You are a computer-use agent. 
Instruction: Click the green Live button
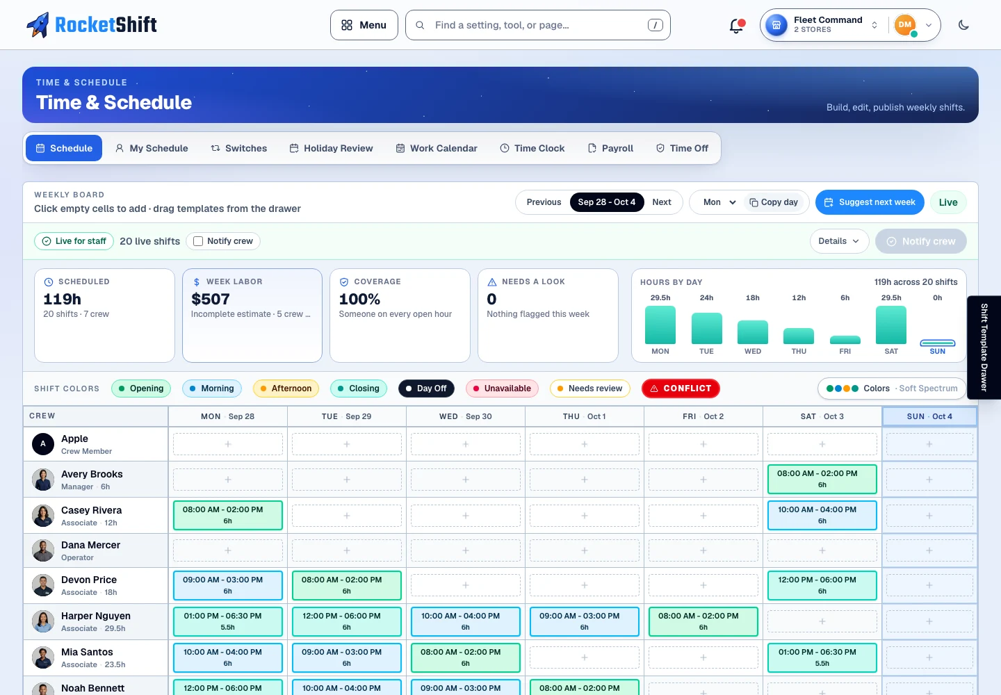coord(948,202)
